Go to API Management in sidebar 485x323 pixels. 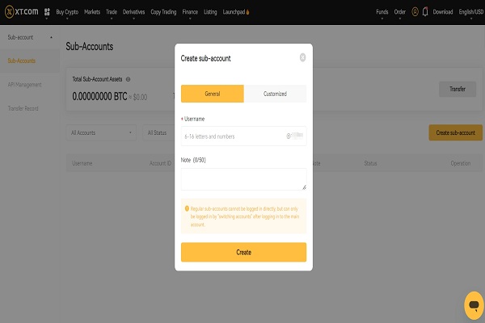click(x=25, y=85)
